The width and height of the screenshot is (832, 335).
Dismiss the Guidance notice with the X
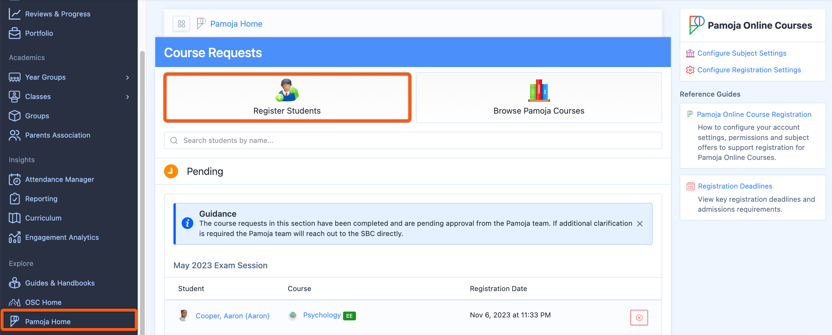tap(640, 224)
